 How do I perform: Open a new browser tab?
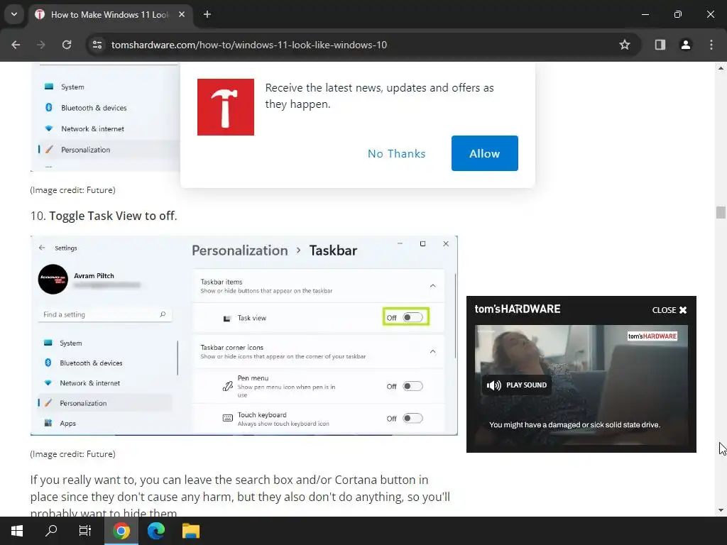(x=207, y=14)
